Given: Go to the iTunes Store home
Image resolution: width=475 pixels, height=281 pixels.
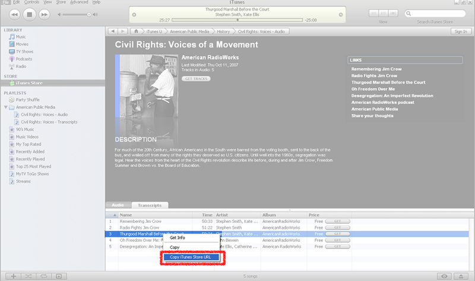Looking at the screenshot, I should coord(136,31).
